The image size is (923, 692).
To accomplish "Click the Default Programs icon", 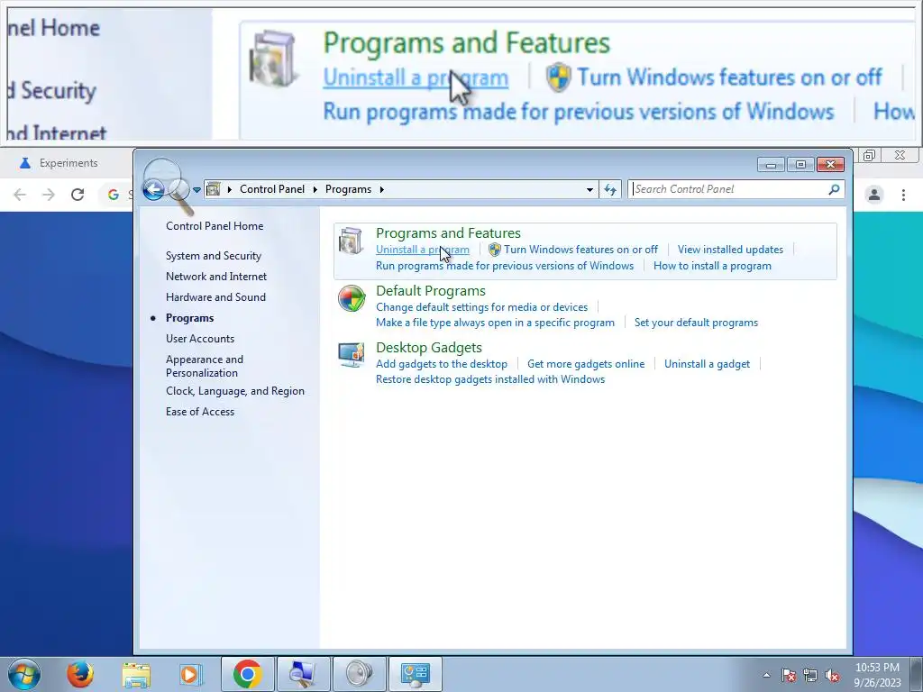I will point(352,298).
